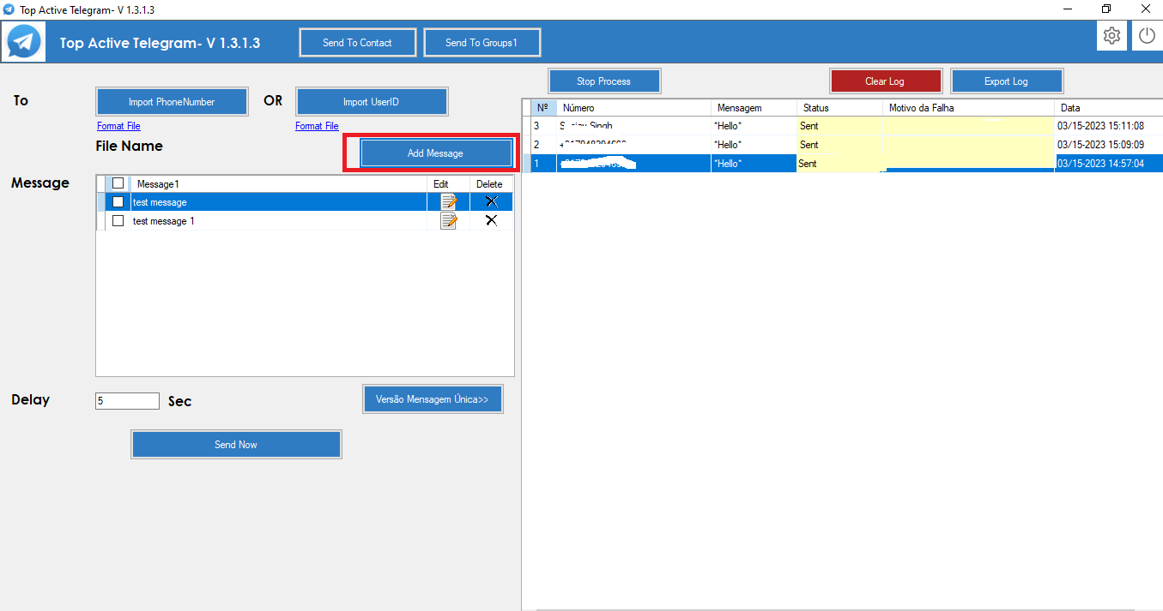Click the *Hello* message in row 3

(x=728, y=126)
